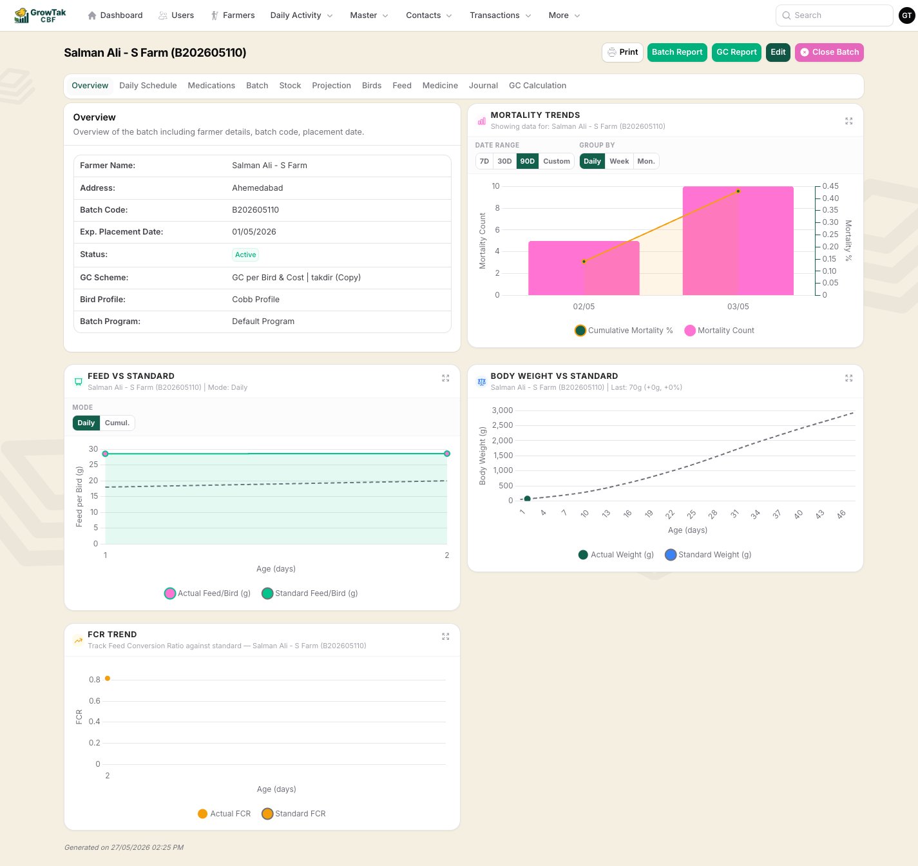Image resolution: width=918 pixels, height=866 pixels.
Task: Open the More dropdown menu
Action: point(564,15)
